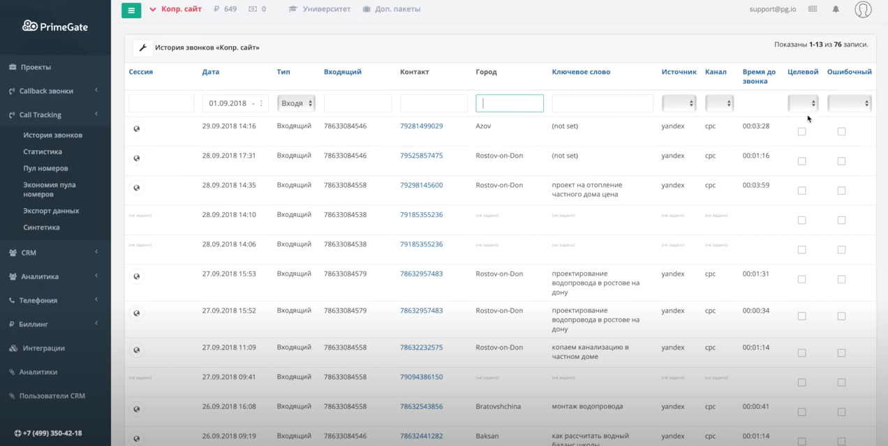The height and width of the screenshot is (446, 888).
Task: Click the message counter showing 0
Action: click(257, 9)
